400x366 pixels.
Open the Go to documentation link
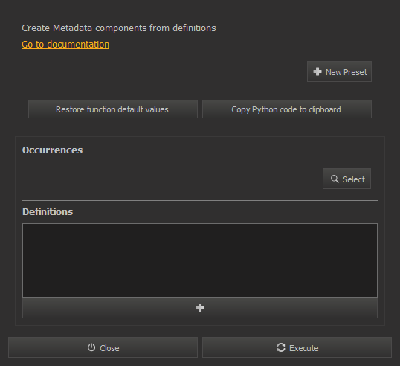click(65, 45)
